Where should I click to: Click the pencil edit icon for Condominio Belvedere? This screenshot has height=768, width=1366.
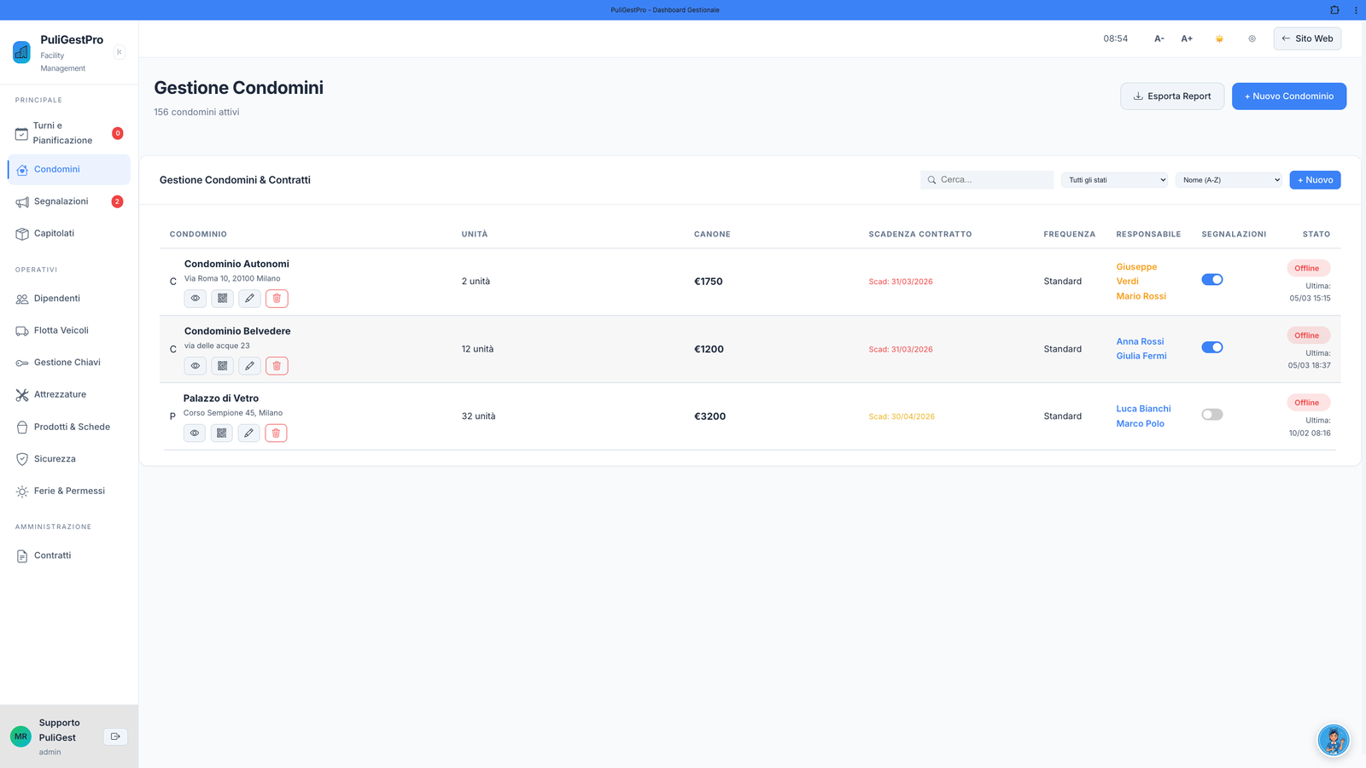[x=249, y=366]
